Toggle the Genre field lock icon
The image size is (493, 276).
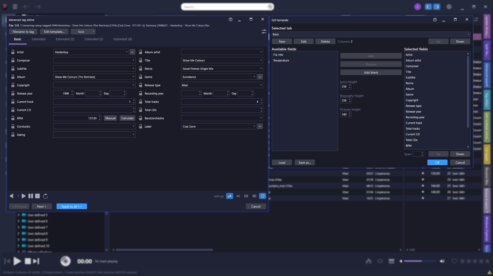[x=140, y=77]
